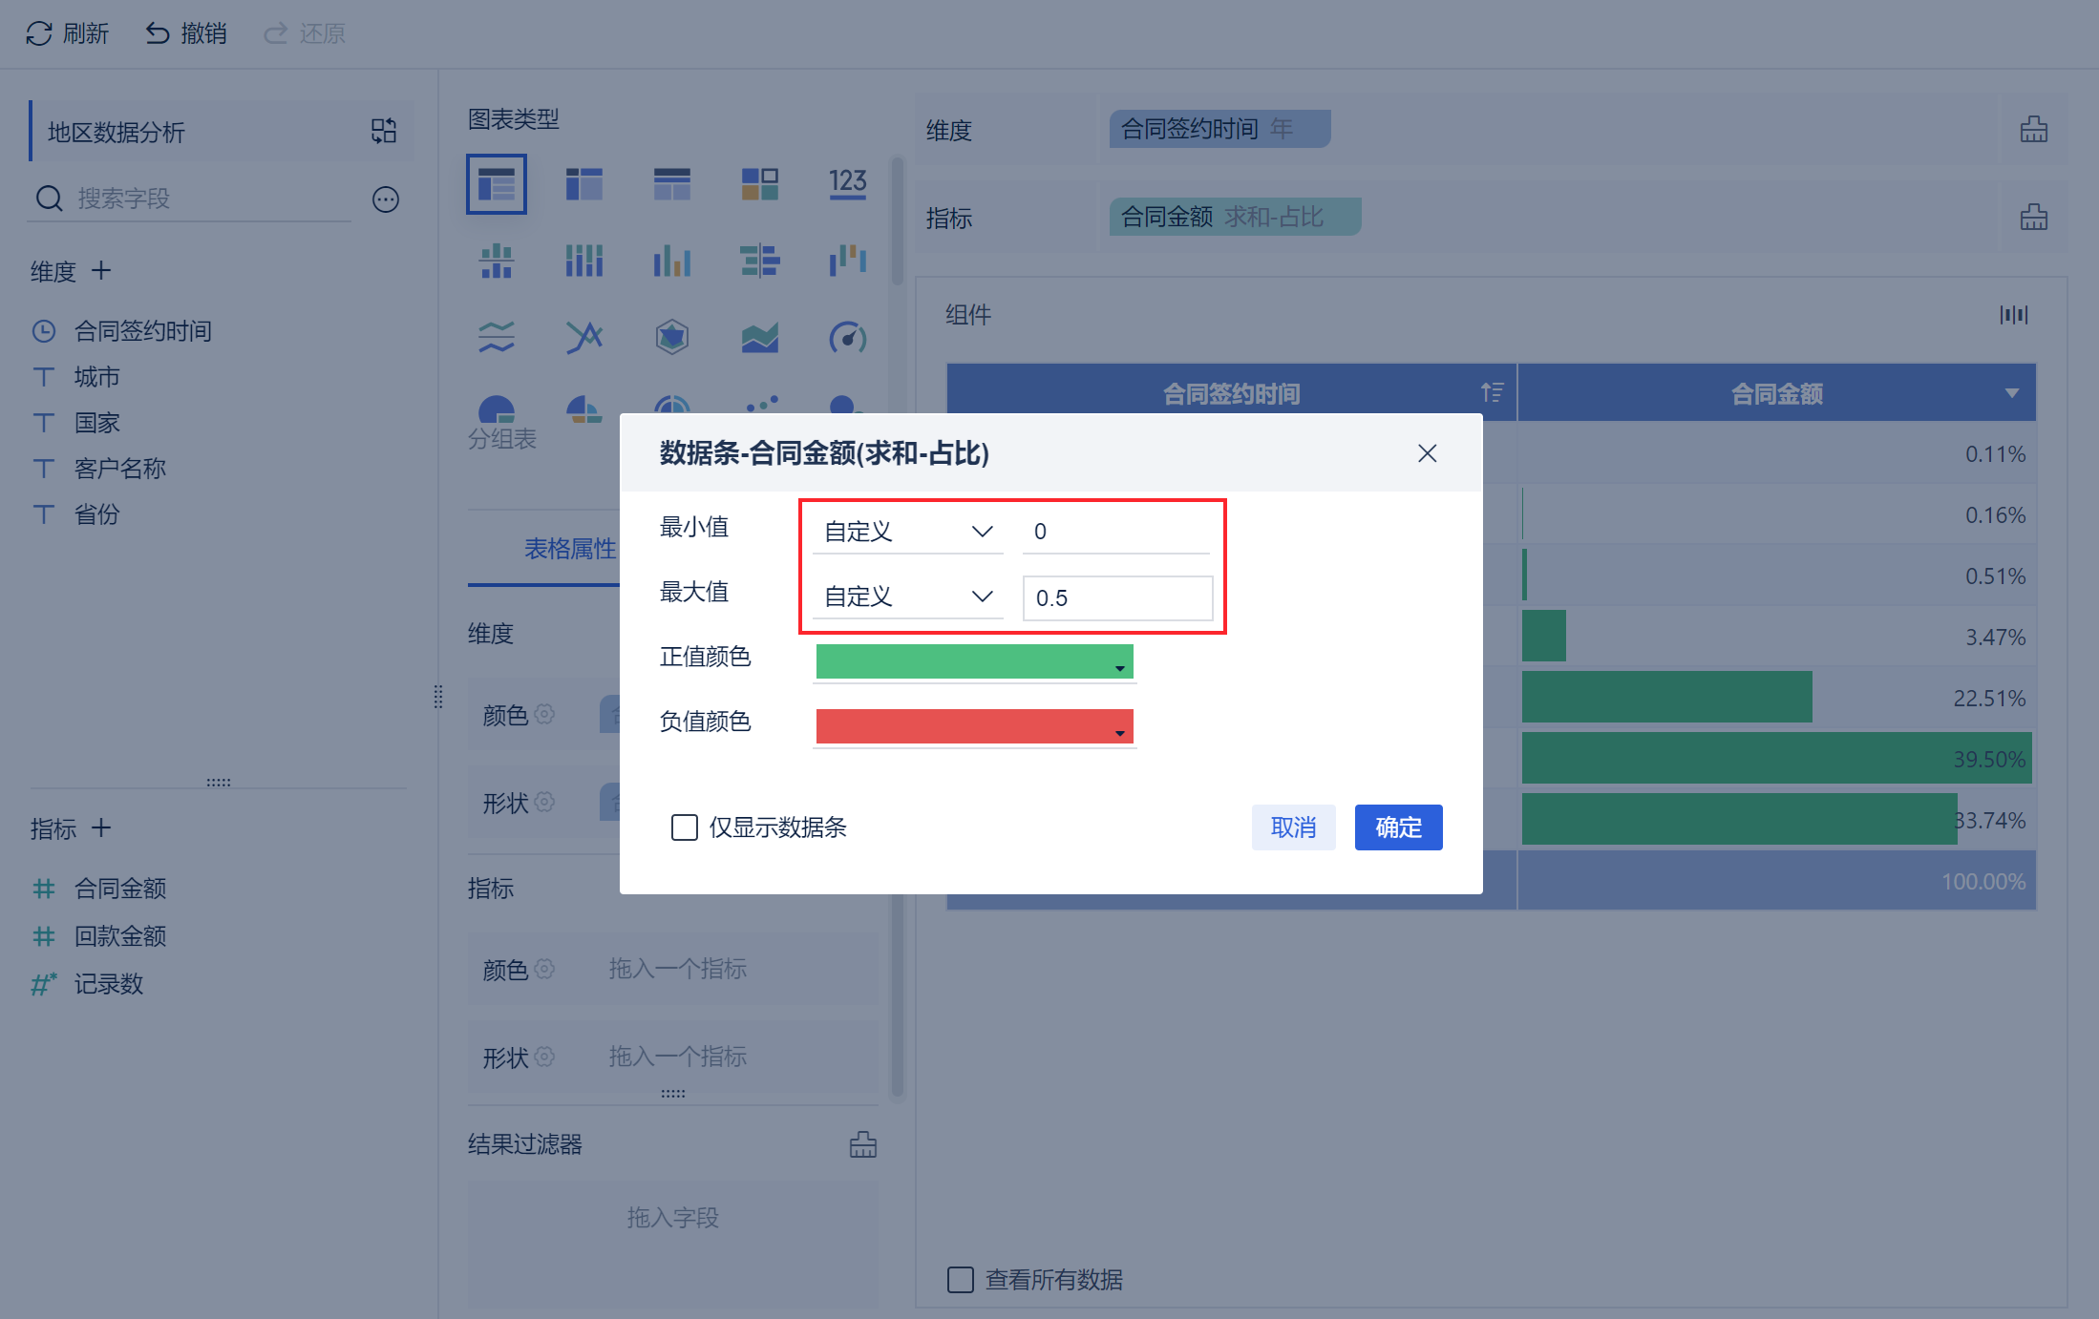This screenshot has width=2099, height=1319.
Task: Click the maximum value 0.5 input field
Action: [x=1117, y=597]
